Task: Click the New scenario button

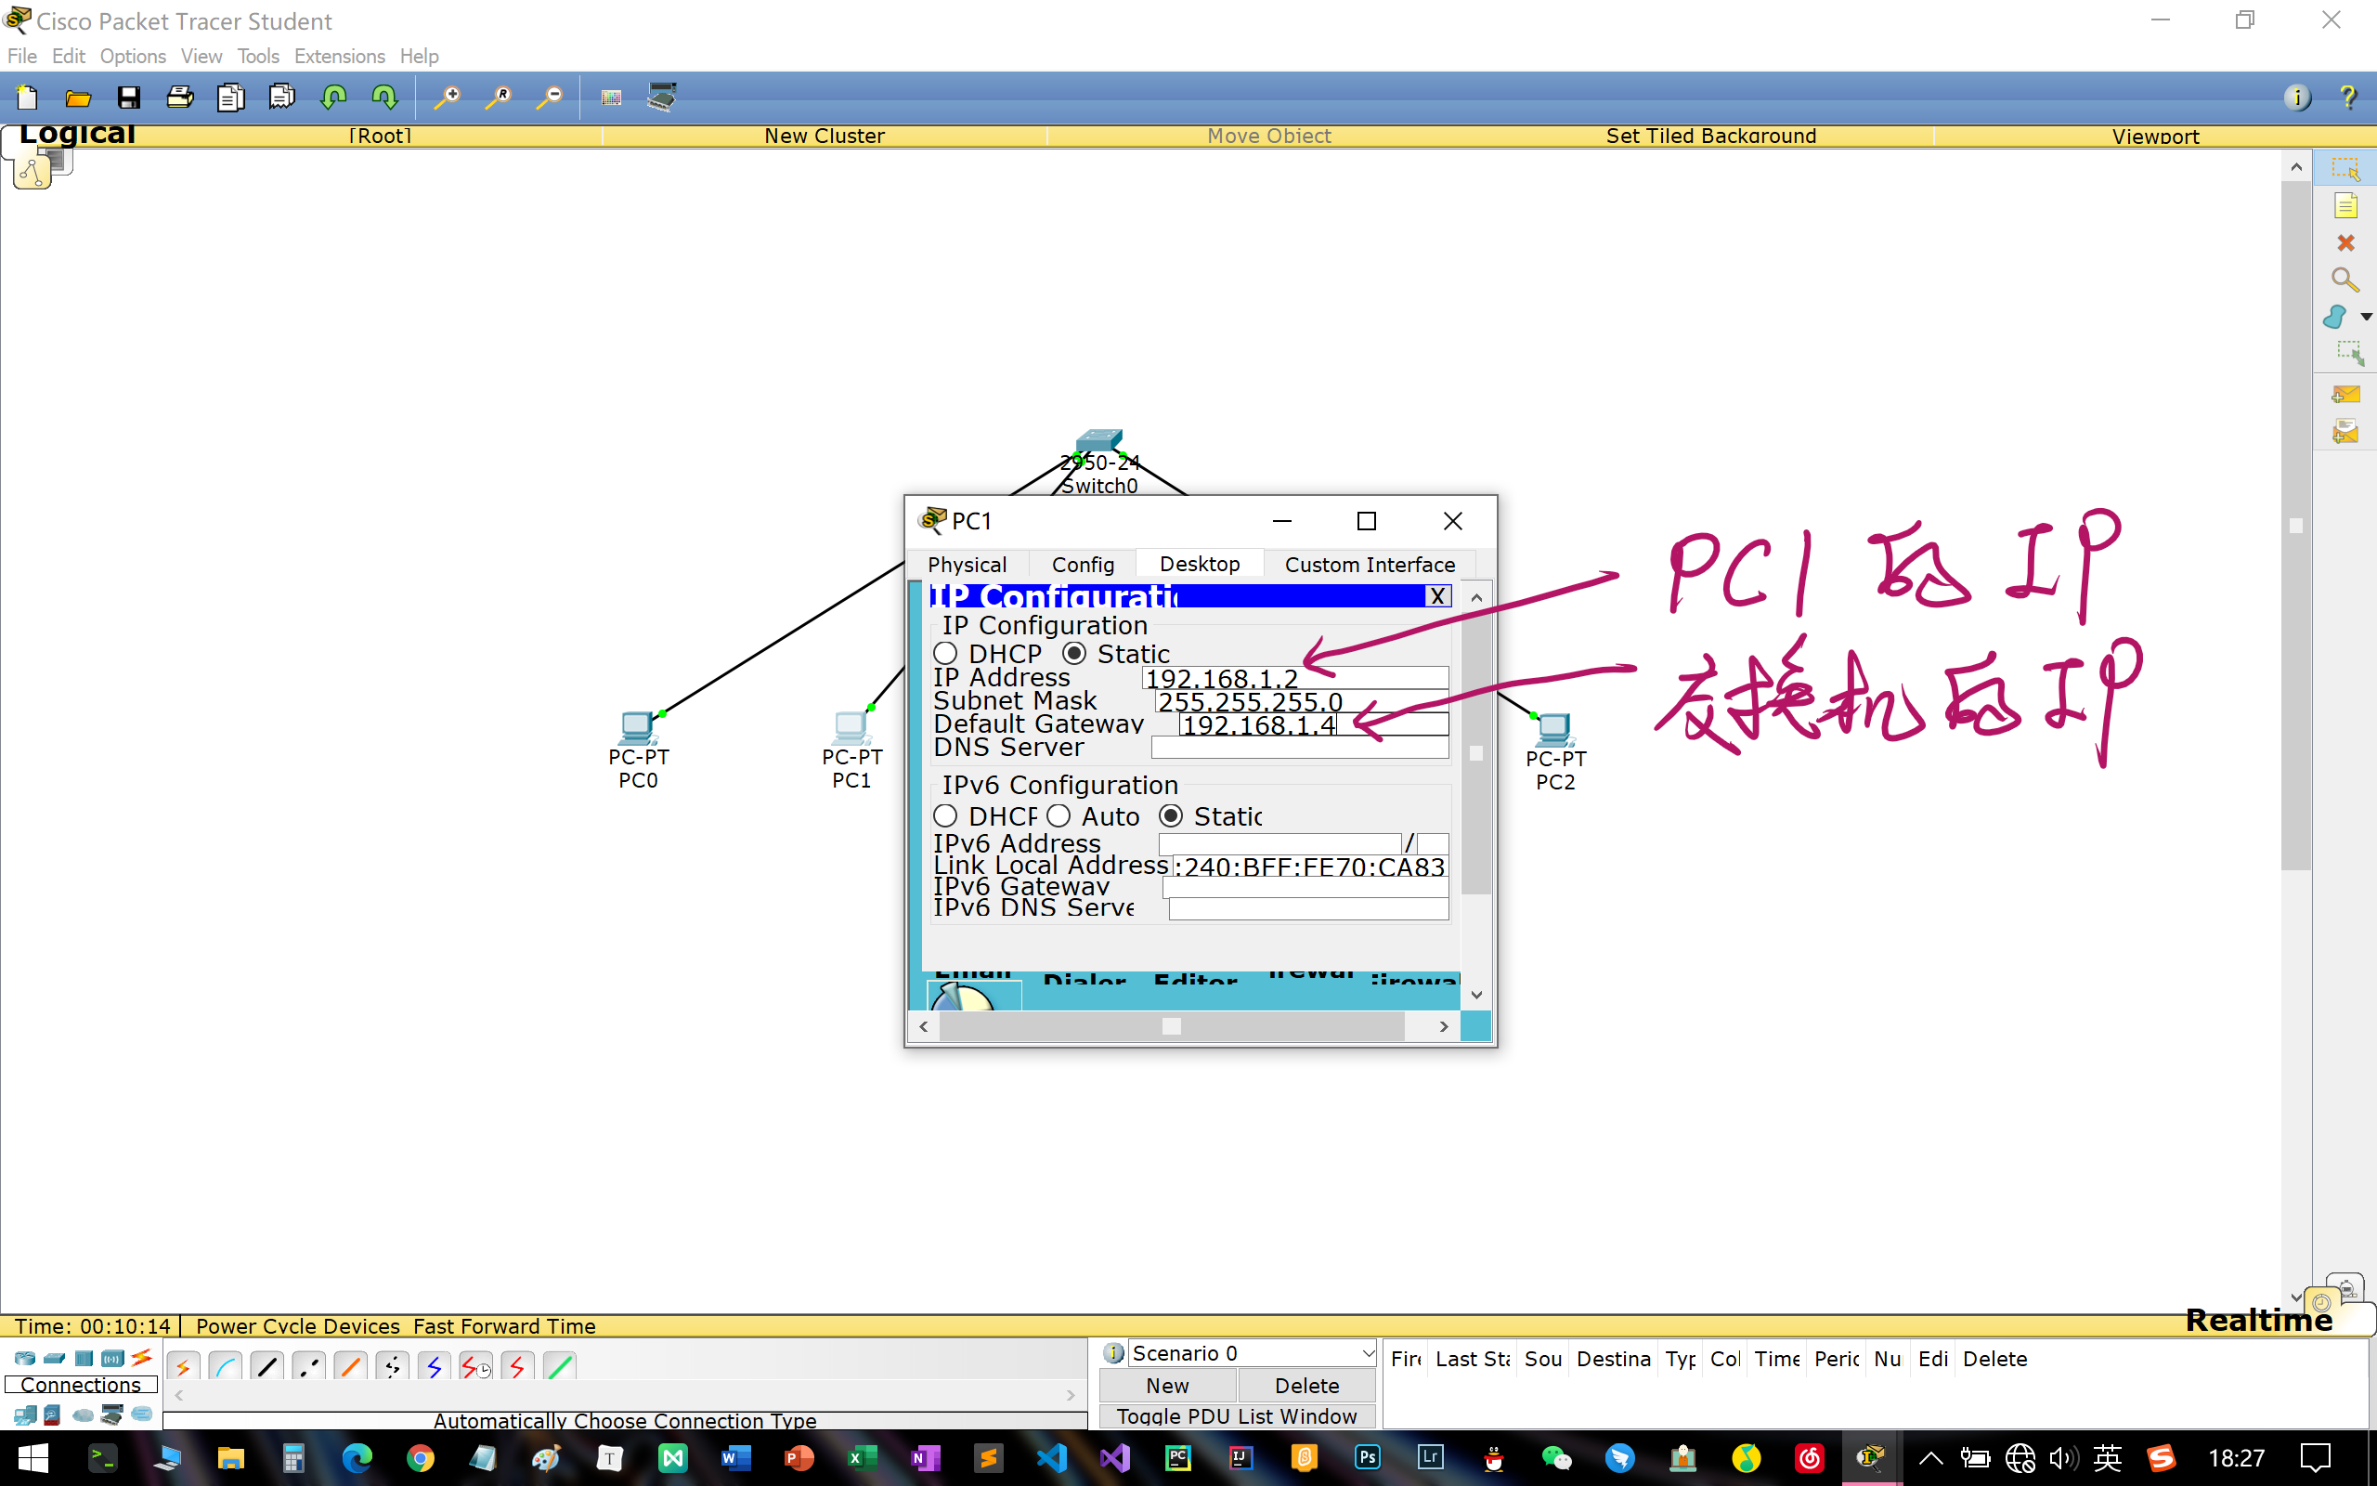Action: coord(1167,1385)
